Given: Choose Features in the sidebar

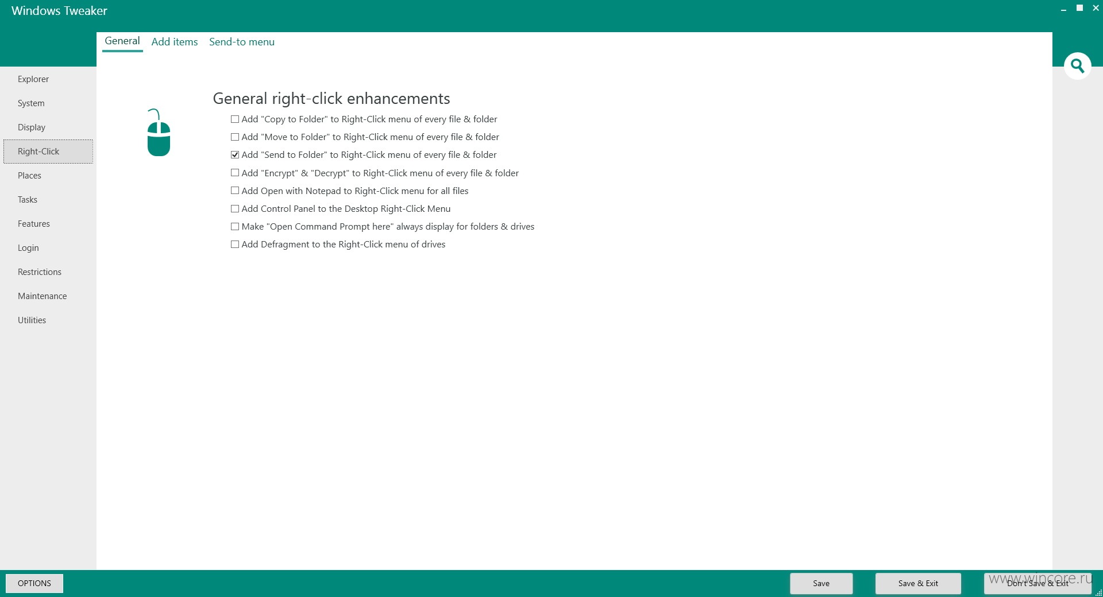Looking at the screenshot, I should pos(48,224).
